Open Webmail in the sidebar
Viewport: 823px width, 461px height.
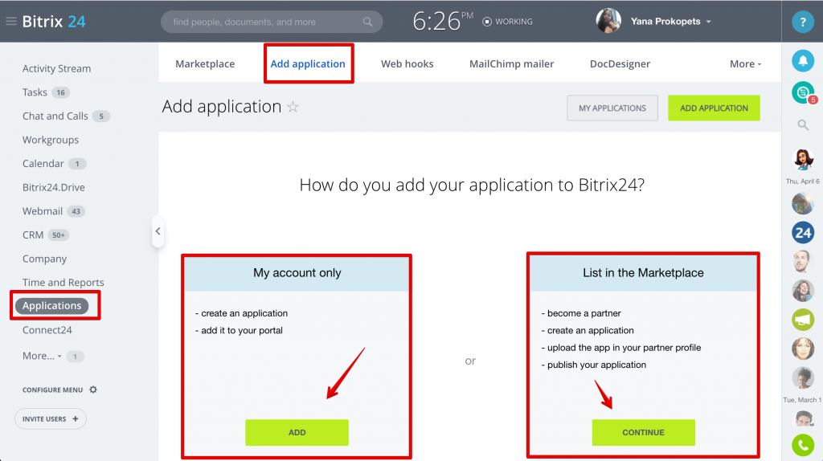tap(43, 211)
